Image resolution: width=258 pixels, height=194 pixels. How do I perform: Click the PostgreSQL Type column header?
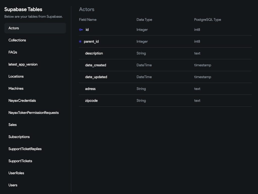[x=208, y=19]
